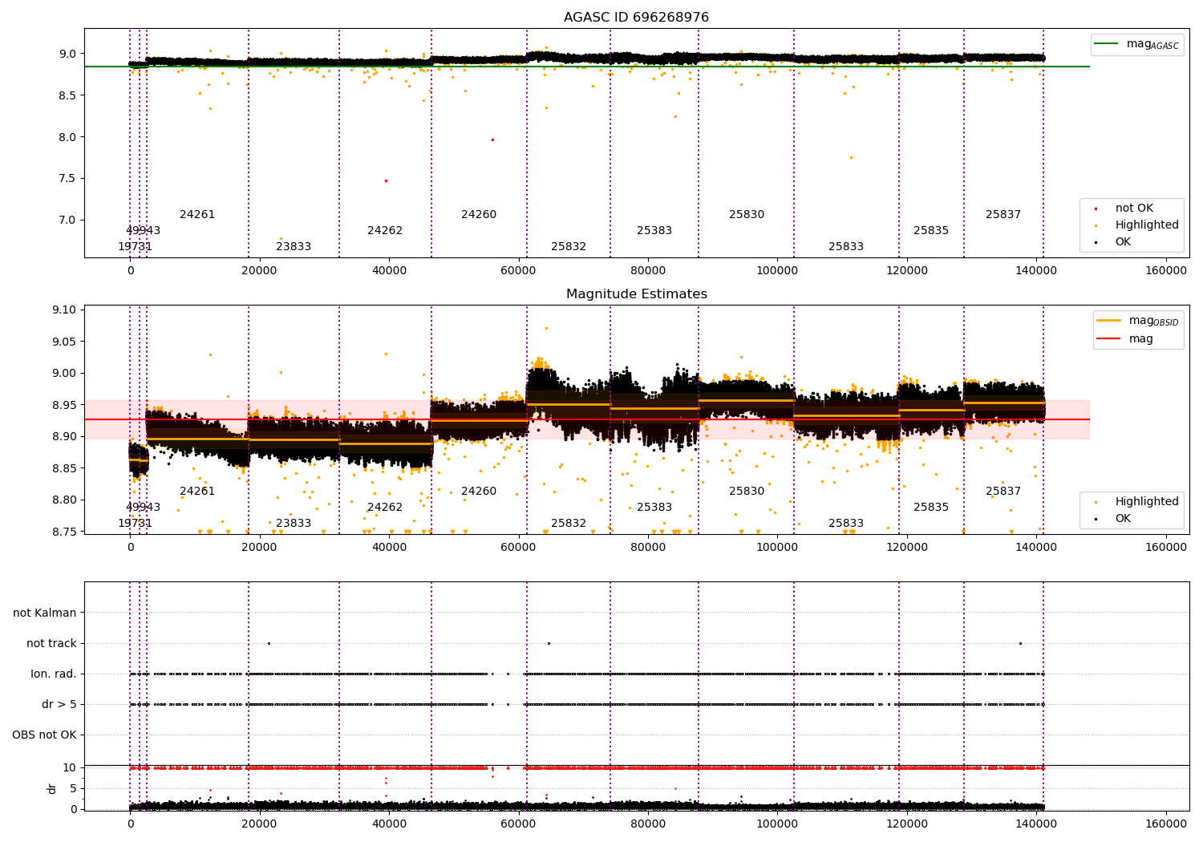Click the 'Ion. rad.' row label
This screenshot has height=842, width=1203.
click(x=54, y=674)
